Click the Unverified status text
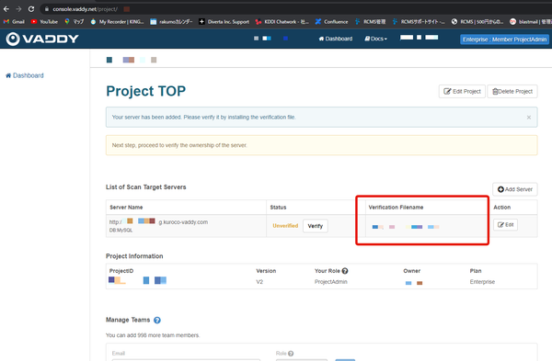 coord(285,226)
